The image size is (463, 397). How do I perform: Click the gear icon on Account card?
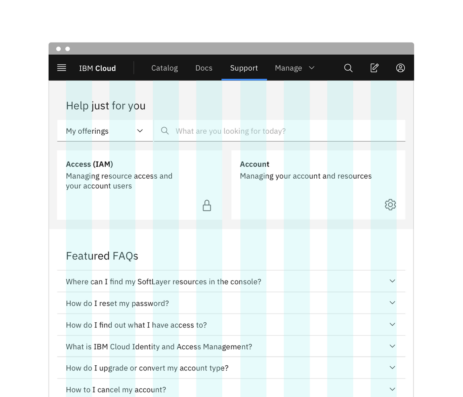tap(390, 205)
